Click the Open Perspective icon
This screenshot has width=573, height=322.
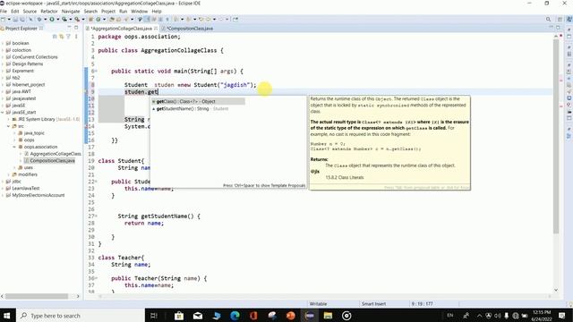[x=560, y=20]
